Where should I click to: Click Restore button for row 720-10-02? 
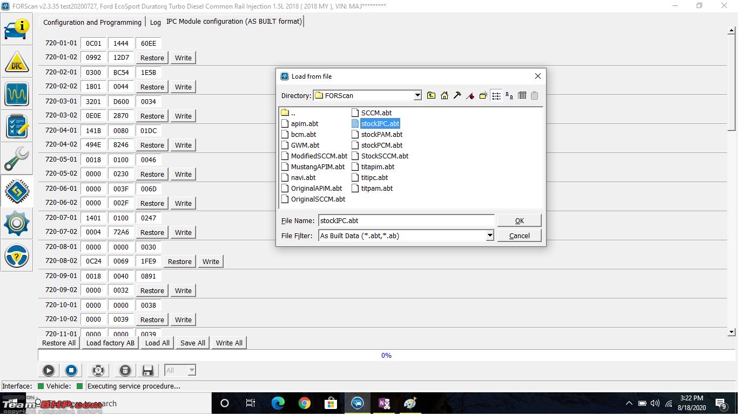coord(152,320)
